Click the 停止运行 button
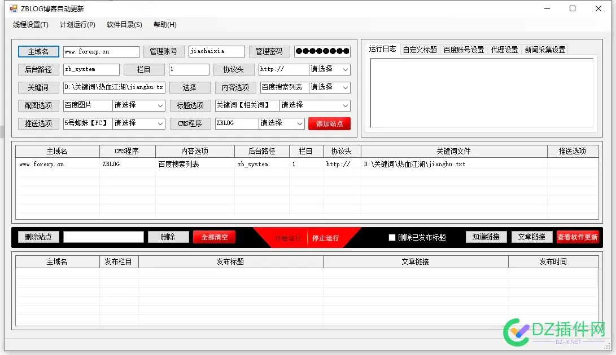Screen dimensions: 616x355 click(x=326, y=238)
